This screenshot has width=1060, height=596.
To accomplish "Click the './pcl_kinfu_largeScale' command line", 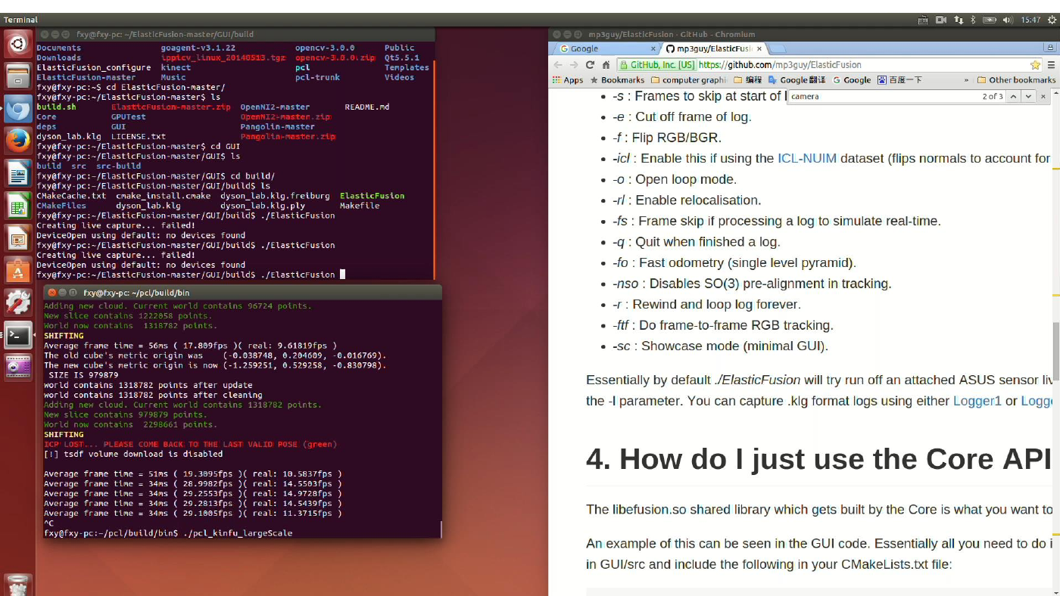I will point(238,533).
